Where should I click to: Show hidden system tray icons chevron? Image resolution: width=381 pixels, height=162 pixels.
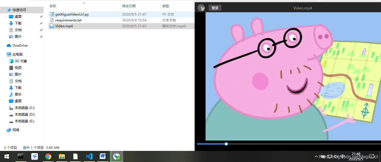point(316,156)
